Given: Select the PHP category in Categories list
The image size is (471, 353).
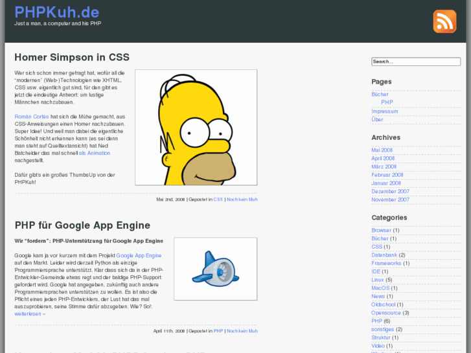Looking at the screenshot, I should 376,321.
